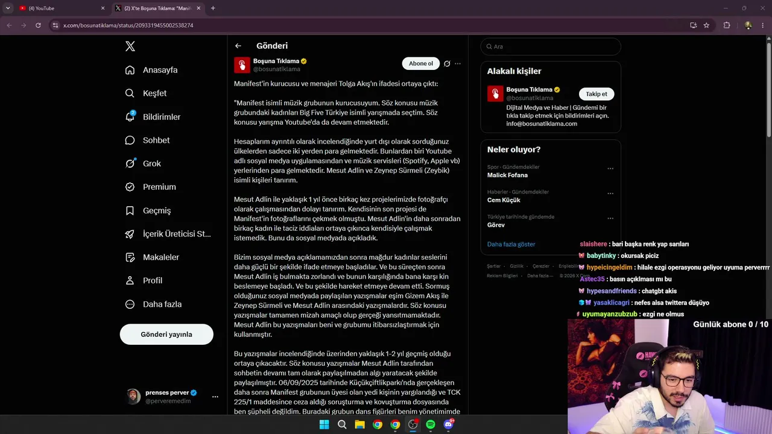The image size is (772, 434).
Task: Click Boşuna Tıklama avatar in Alakalı kişiler
Action: click(495, 93)
